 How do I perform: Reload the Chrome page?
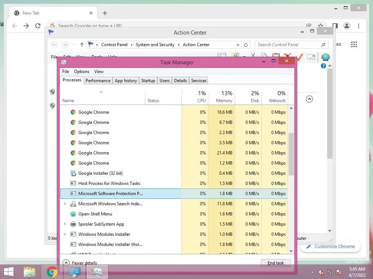[x=38, y=26]
